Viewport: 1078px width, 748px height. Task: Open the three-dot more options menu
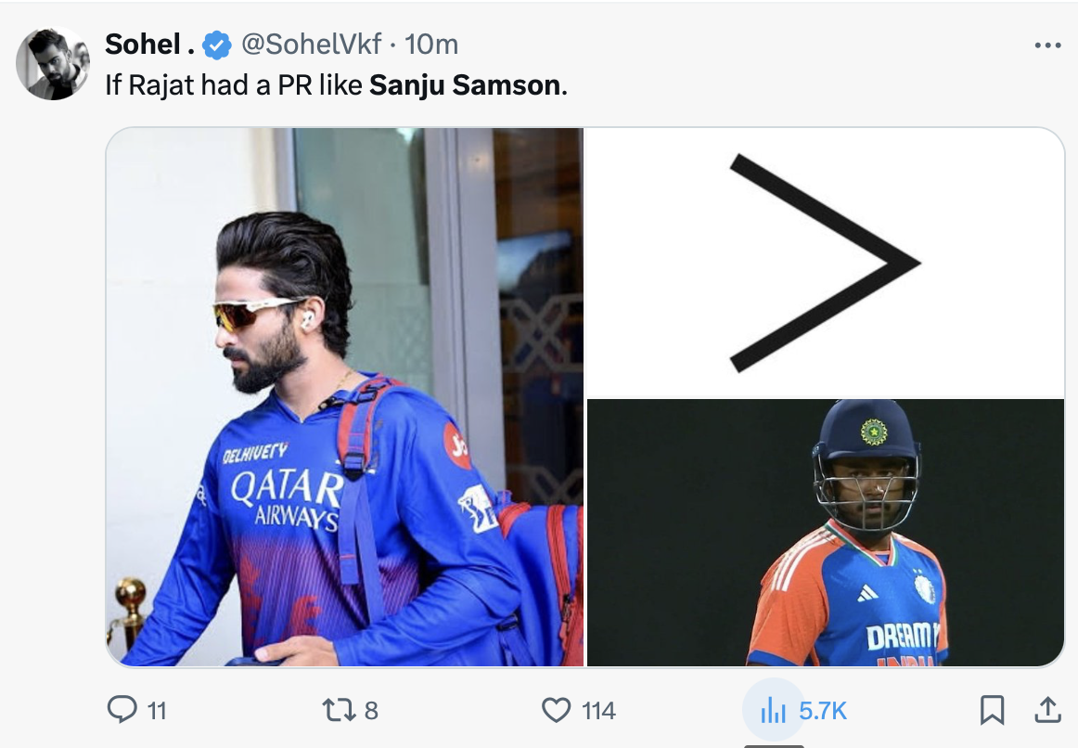pos(1046,45)
